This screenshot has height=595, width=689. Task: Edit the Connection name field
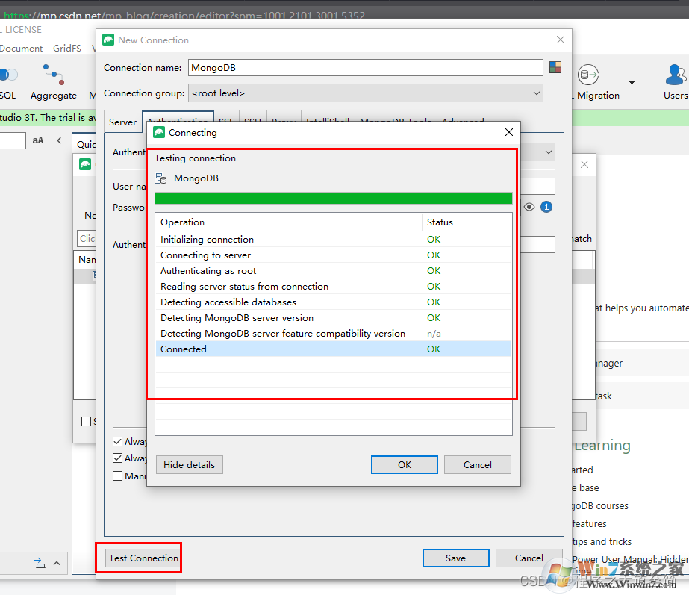point(366,68)
